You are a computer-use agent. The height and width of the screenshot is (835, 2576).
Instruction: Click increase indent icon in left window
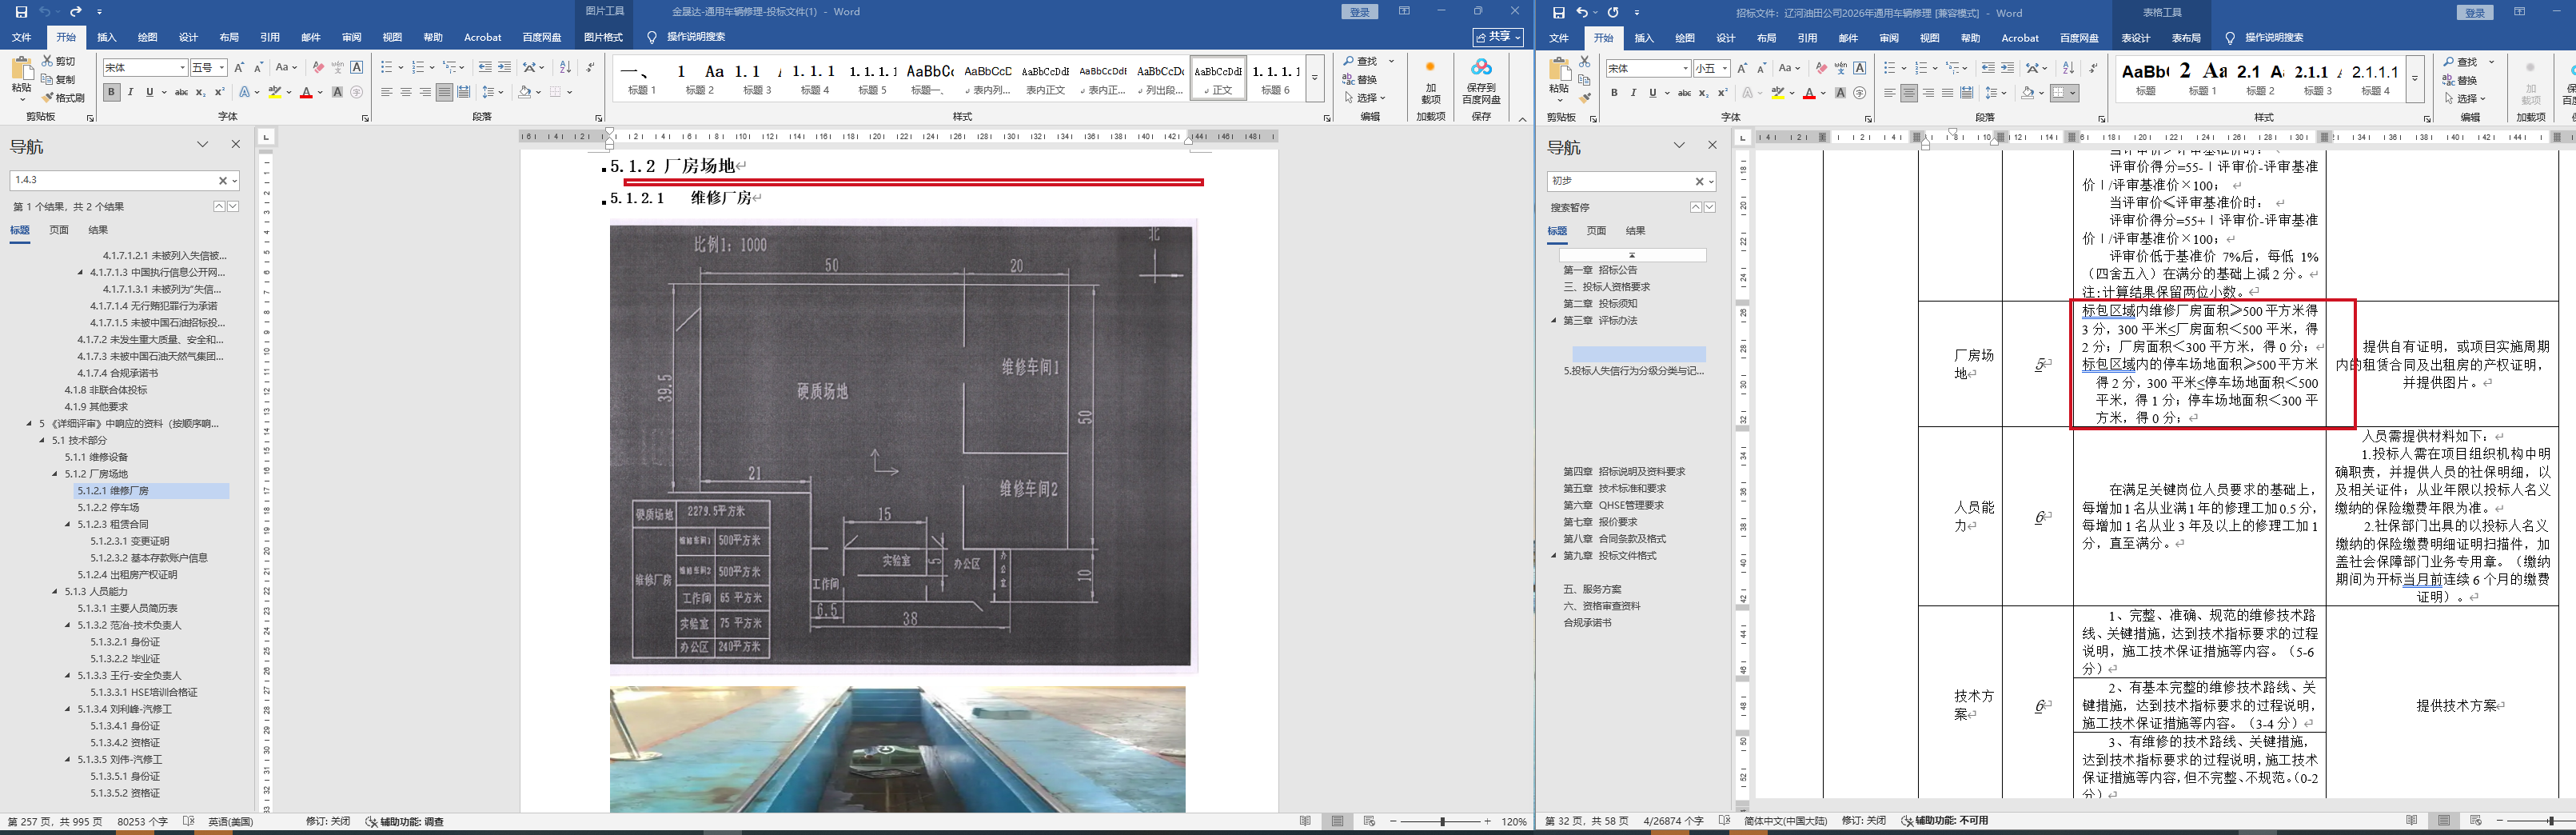(504, 67)
